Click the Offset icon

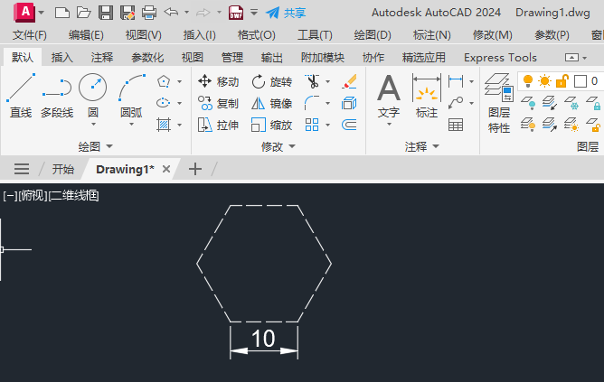pyautogui.click(x=349, y=125)
